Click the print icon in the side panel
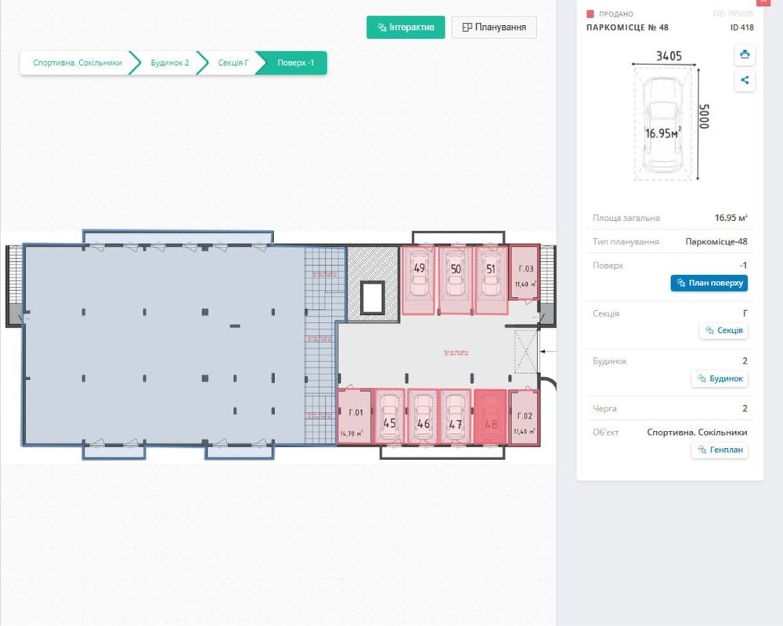Screen dimensions: 783x626 click(745, 55)
